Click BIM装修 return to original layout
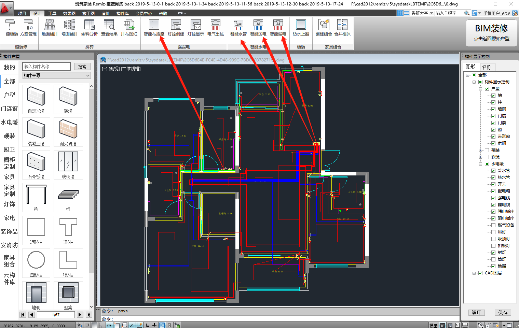This screenshot has width=519, height=328. pos(491,33)
